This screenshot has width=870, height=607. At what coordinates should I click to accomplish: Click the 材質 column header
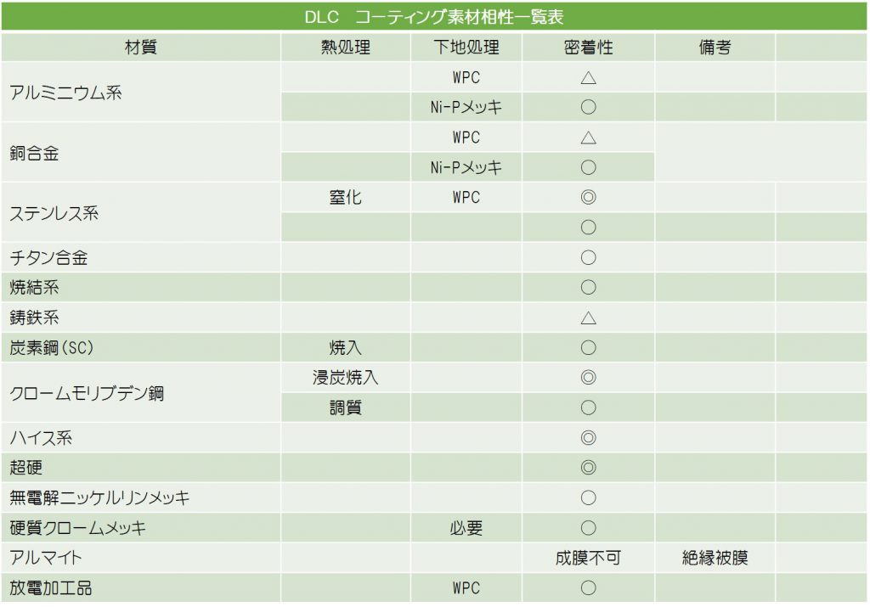point(141,48)
